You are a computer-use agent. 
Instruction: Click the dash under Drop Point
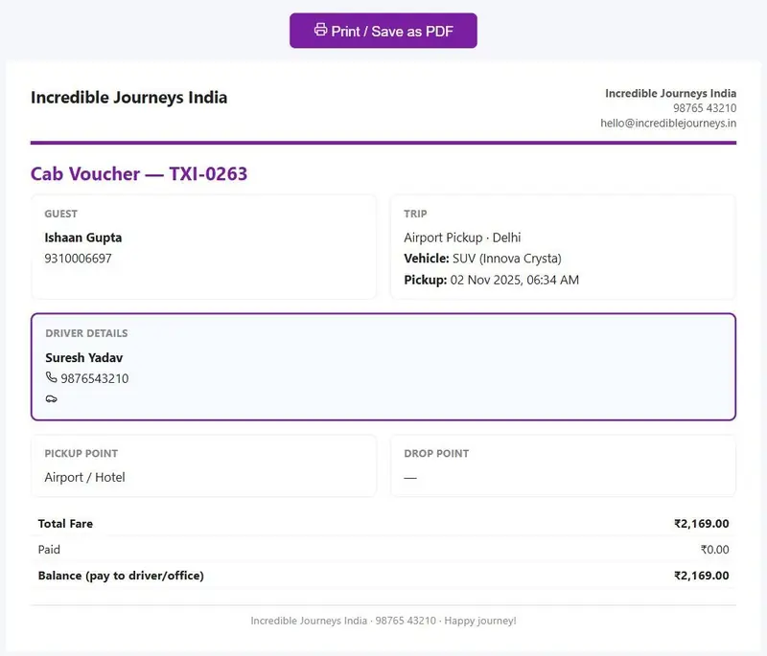pos(410,478)
